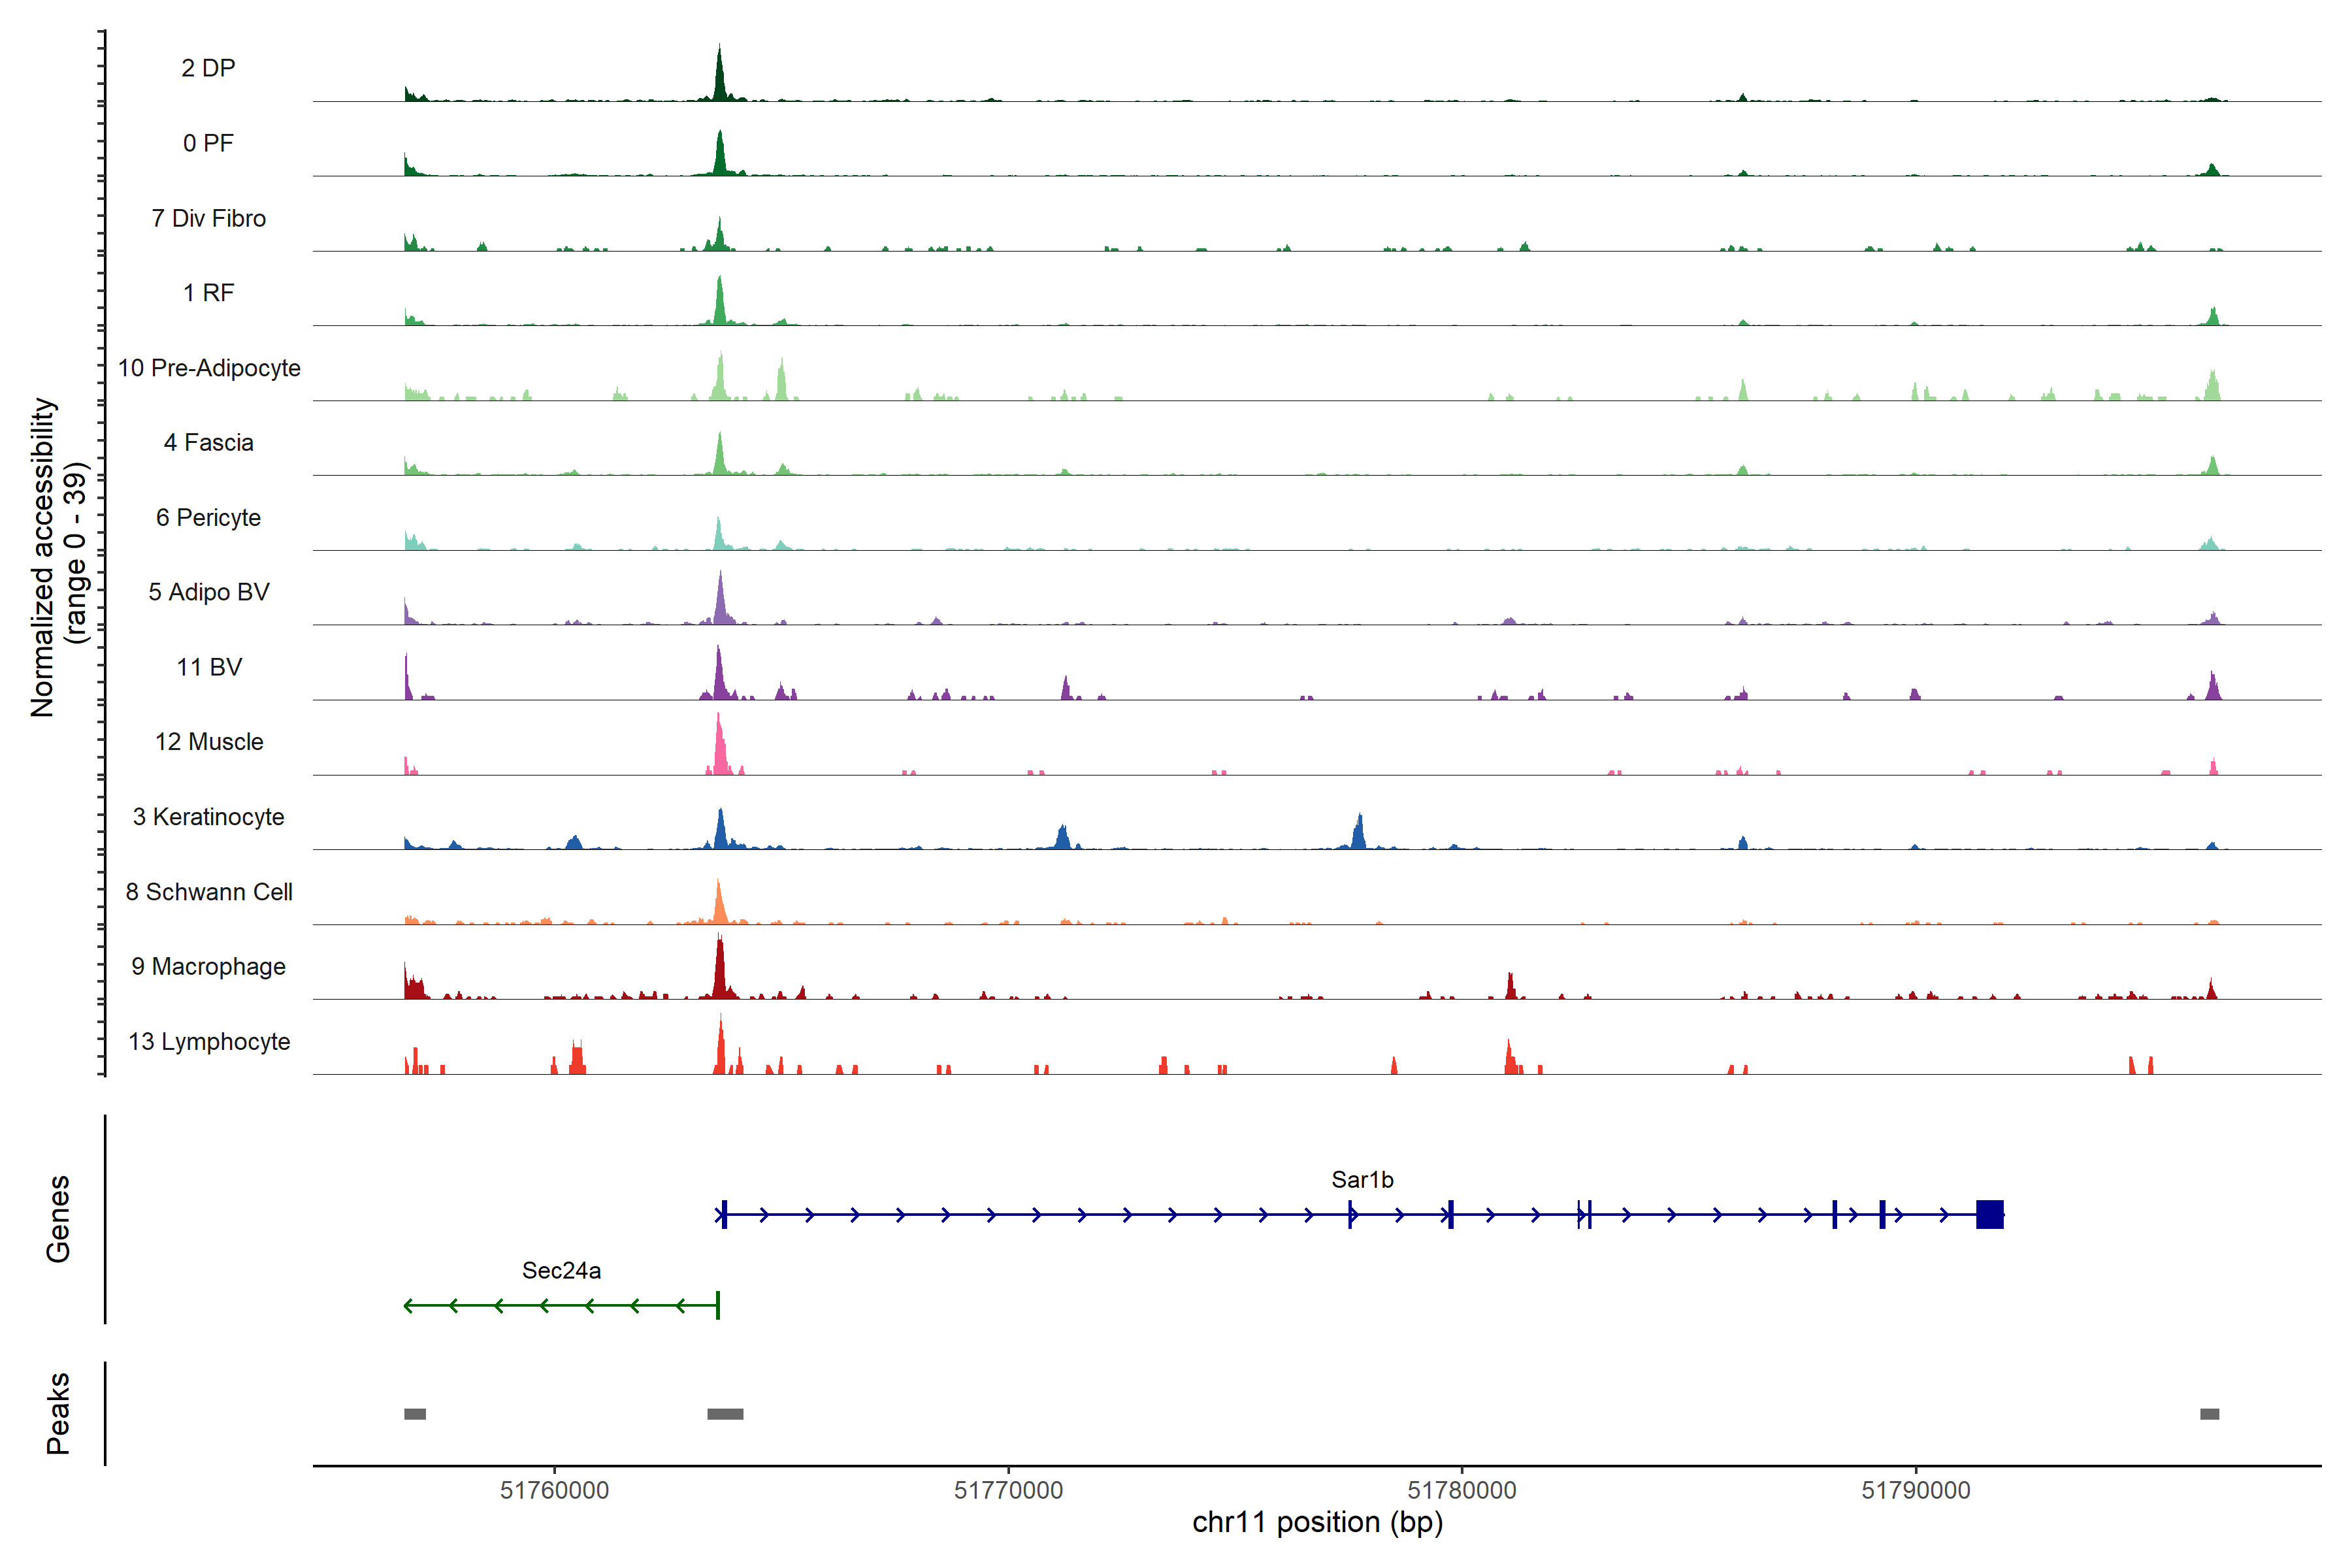Click the 13 Lymphocyte track label
The image size is (2352, 1568).
click(x=209, y=1041)
